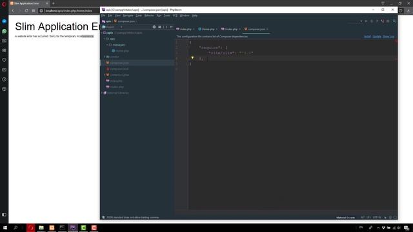Click the Search Everywhere magnifier icon

click(x=394, y=21)
